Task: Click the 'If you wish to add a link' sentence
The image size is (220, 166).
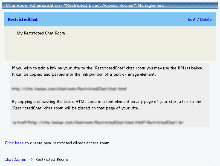Action: click(107, 68)
